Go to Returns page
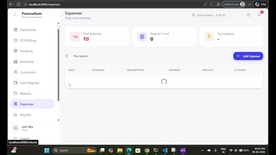276x155 pixels. tap(32, 93)
